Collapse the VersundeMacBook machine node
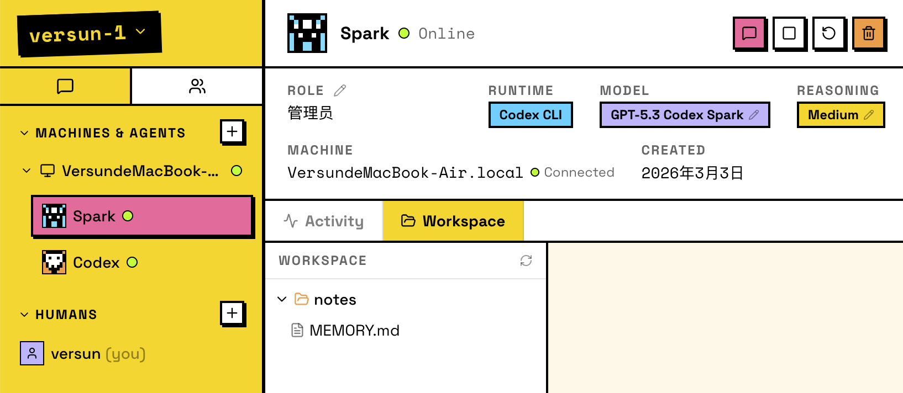The image size is (903, 393). pyautogui.click(x=27, y=171)
